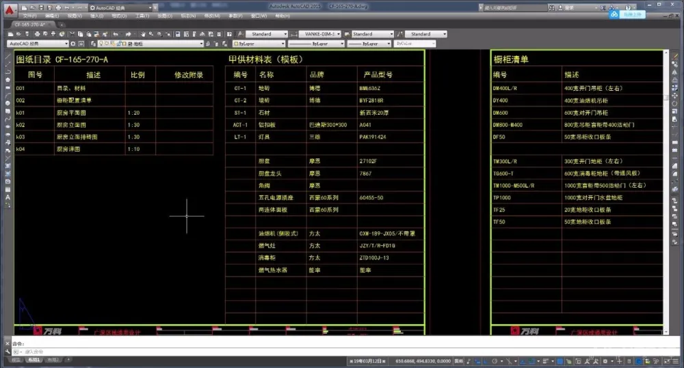Click the Autodesk Exchange X icon

click(x=603, y=8)
